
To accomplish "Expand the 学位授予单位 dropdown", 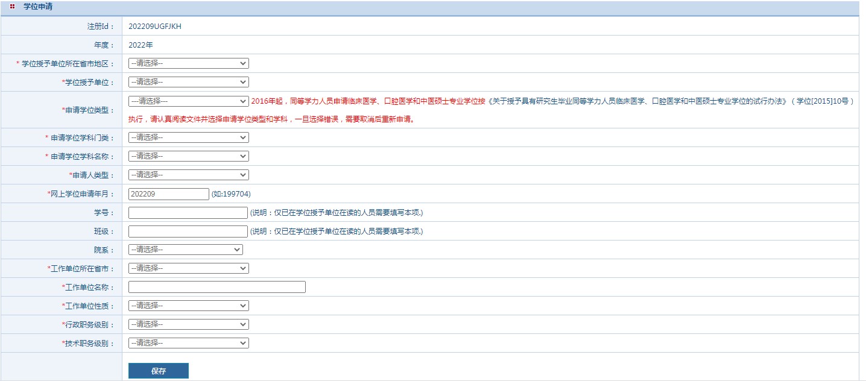I will point(188,82).
